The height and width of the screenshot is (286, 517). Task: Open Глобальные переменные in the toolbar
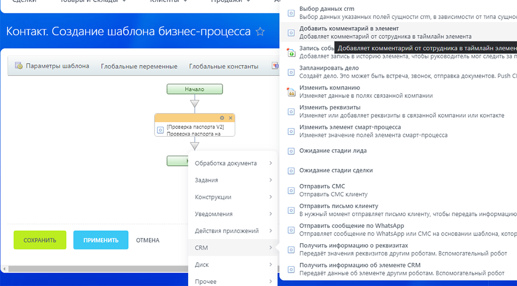(139, 66)
